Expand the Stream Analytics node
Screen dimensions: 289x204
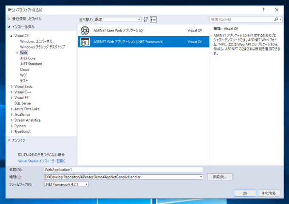pos(11,120)
